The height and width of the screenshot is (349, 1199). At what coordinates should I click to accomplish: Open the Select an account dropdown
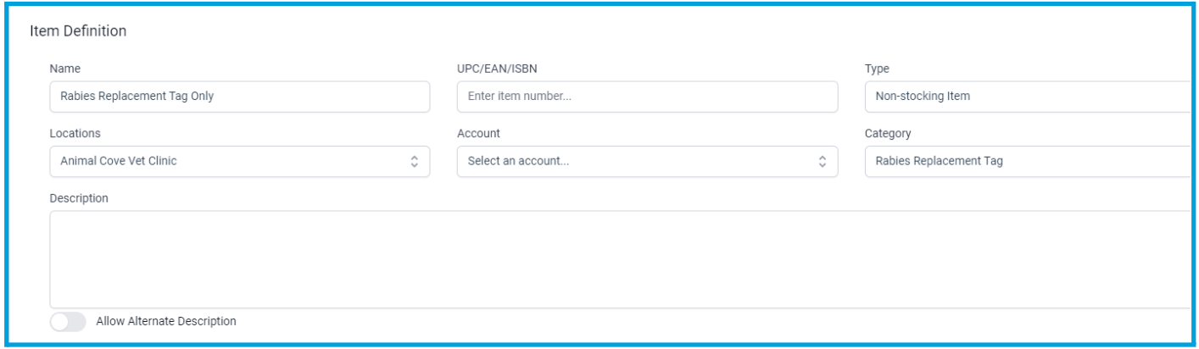pos(647,161)
